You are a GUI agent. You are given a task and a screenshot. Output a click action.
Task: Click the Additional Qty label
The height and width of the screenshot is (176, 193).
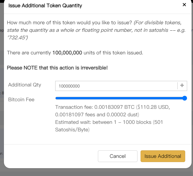(x=25, y=85)
